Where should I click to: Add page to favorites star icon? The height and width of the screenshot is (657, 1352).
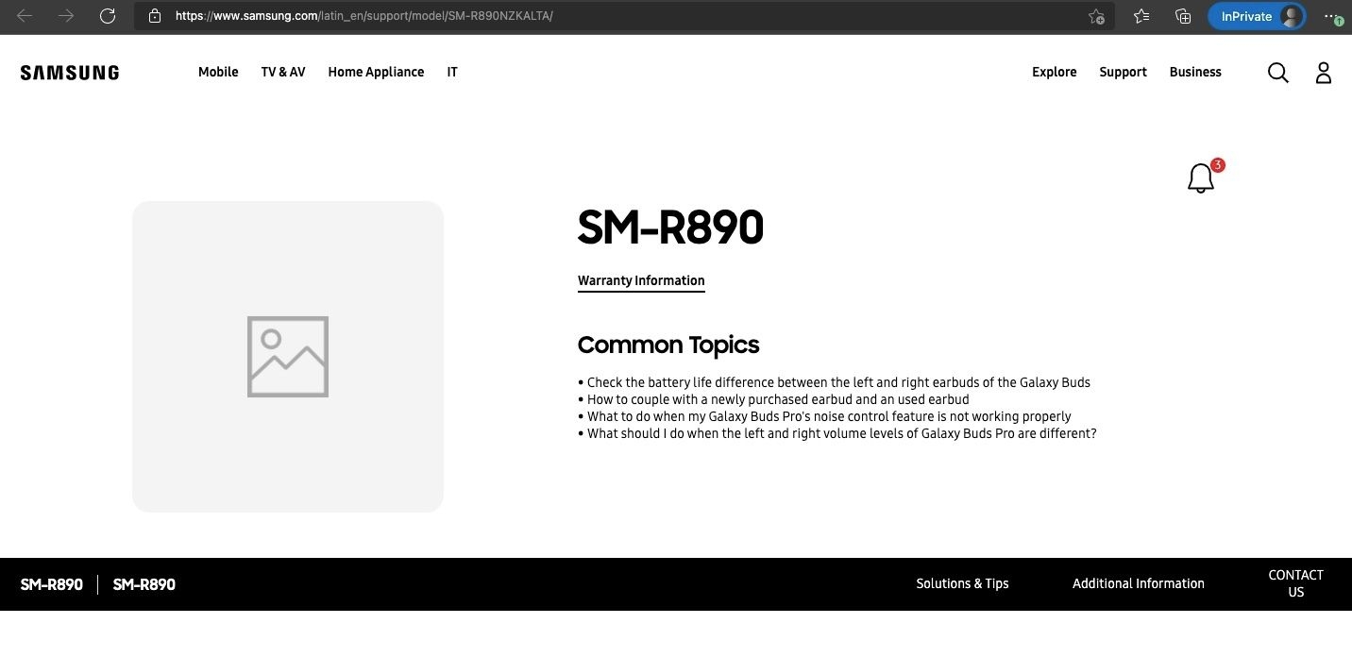1096,16
